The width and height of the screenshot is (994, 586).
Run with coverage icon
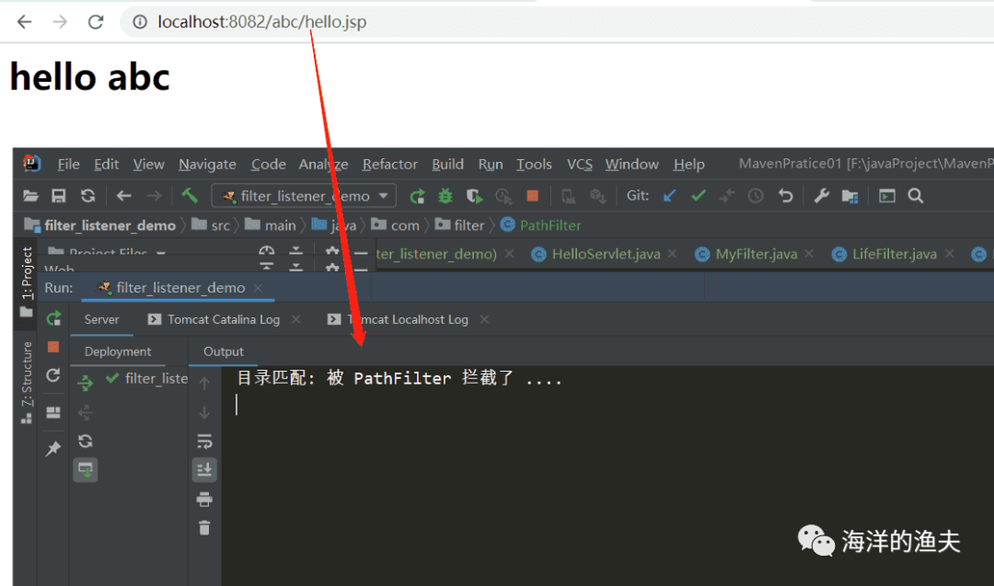point(474,196)
